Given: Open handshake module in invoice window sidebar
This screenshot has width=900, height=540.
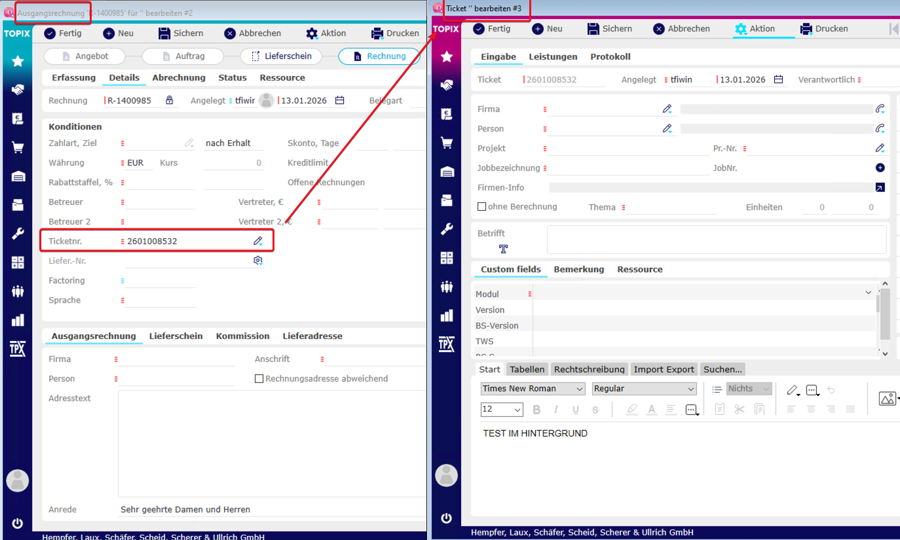Looking at the screenshot, I should [18, 90].
